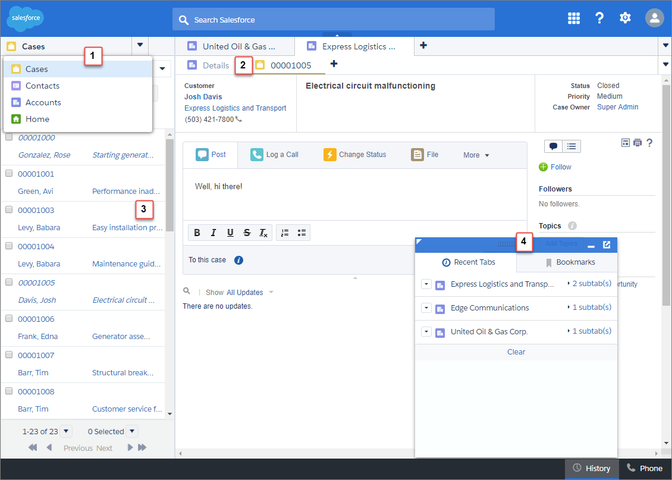672x480 pixels.
Task: Select Home in navigation menu
Action: point(78,119)
